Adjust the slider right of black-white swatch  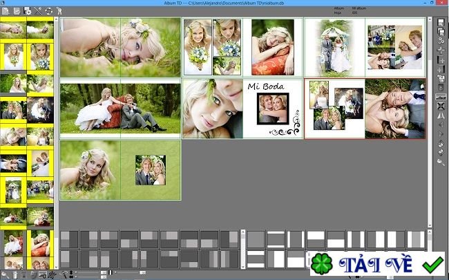click(127, 272)
